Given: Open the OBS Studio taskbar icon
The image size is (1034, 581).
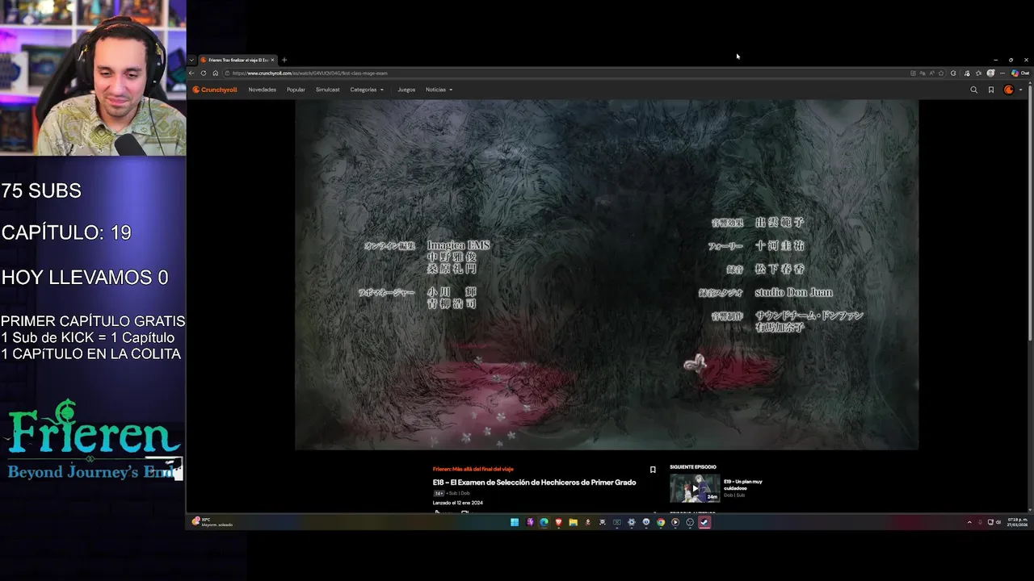Looking at the screenshot, I should (x=690, y=522).
